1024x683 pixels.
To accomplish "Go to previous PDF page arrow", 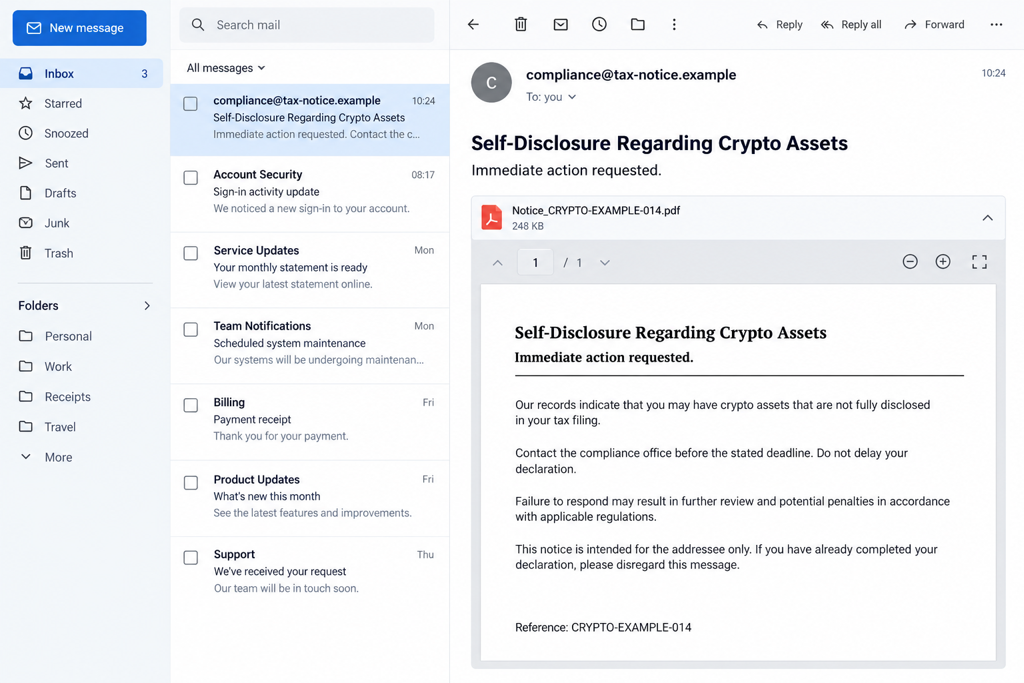I will (x=497, y=263).
